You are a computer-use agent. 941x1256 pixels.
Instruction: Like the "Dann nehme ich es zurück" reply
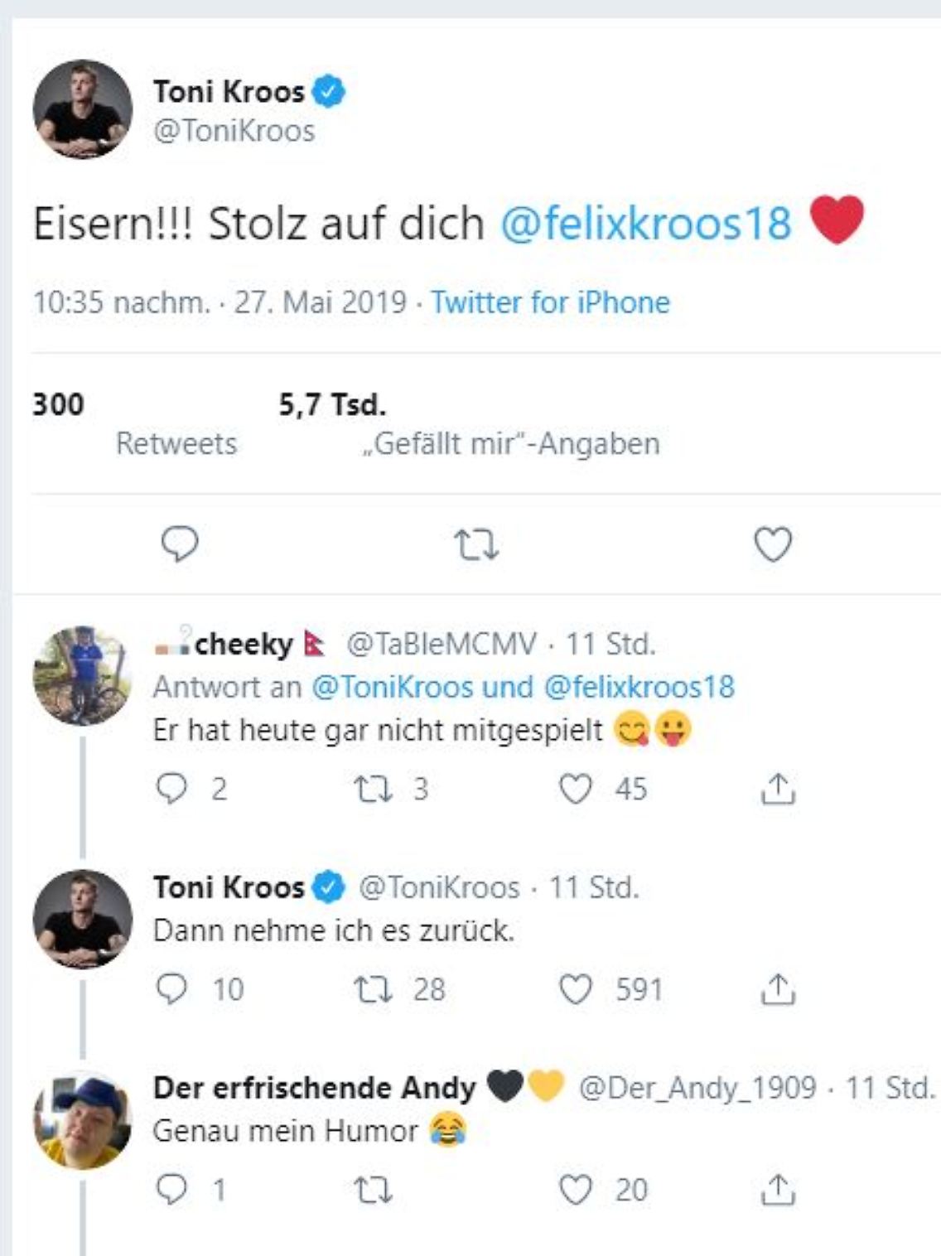[576, 989]
